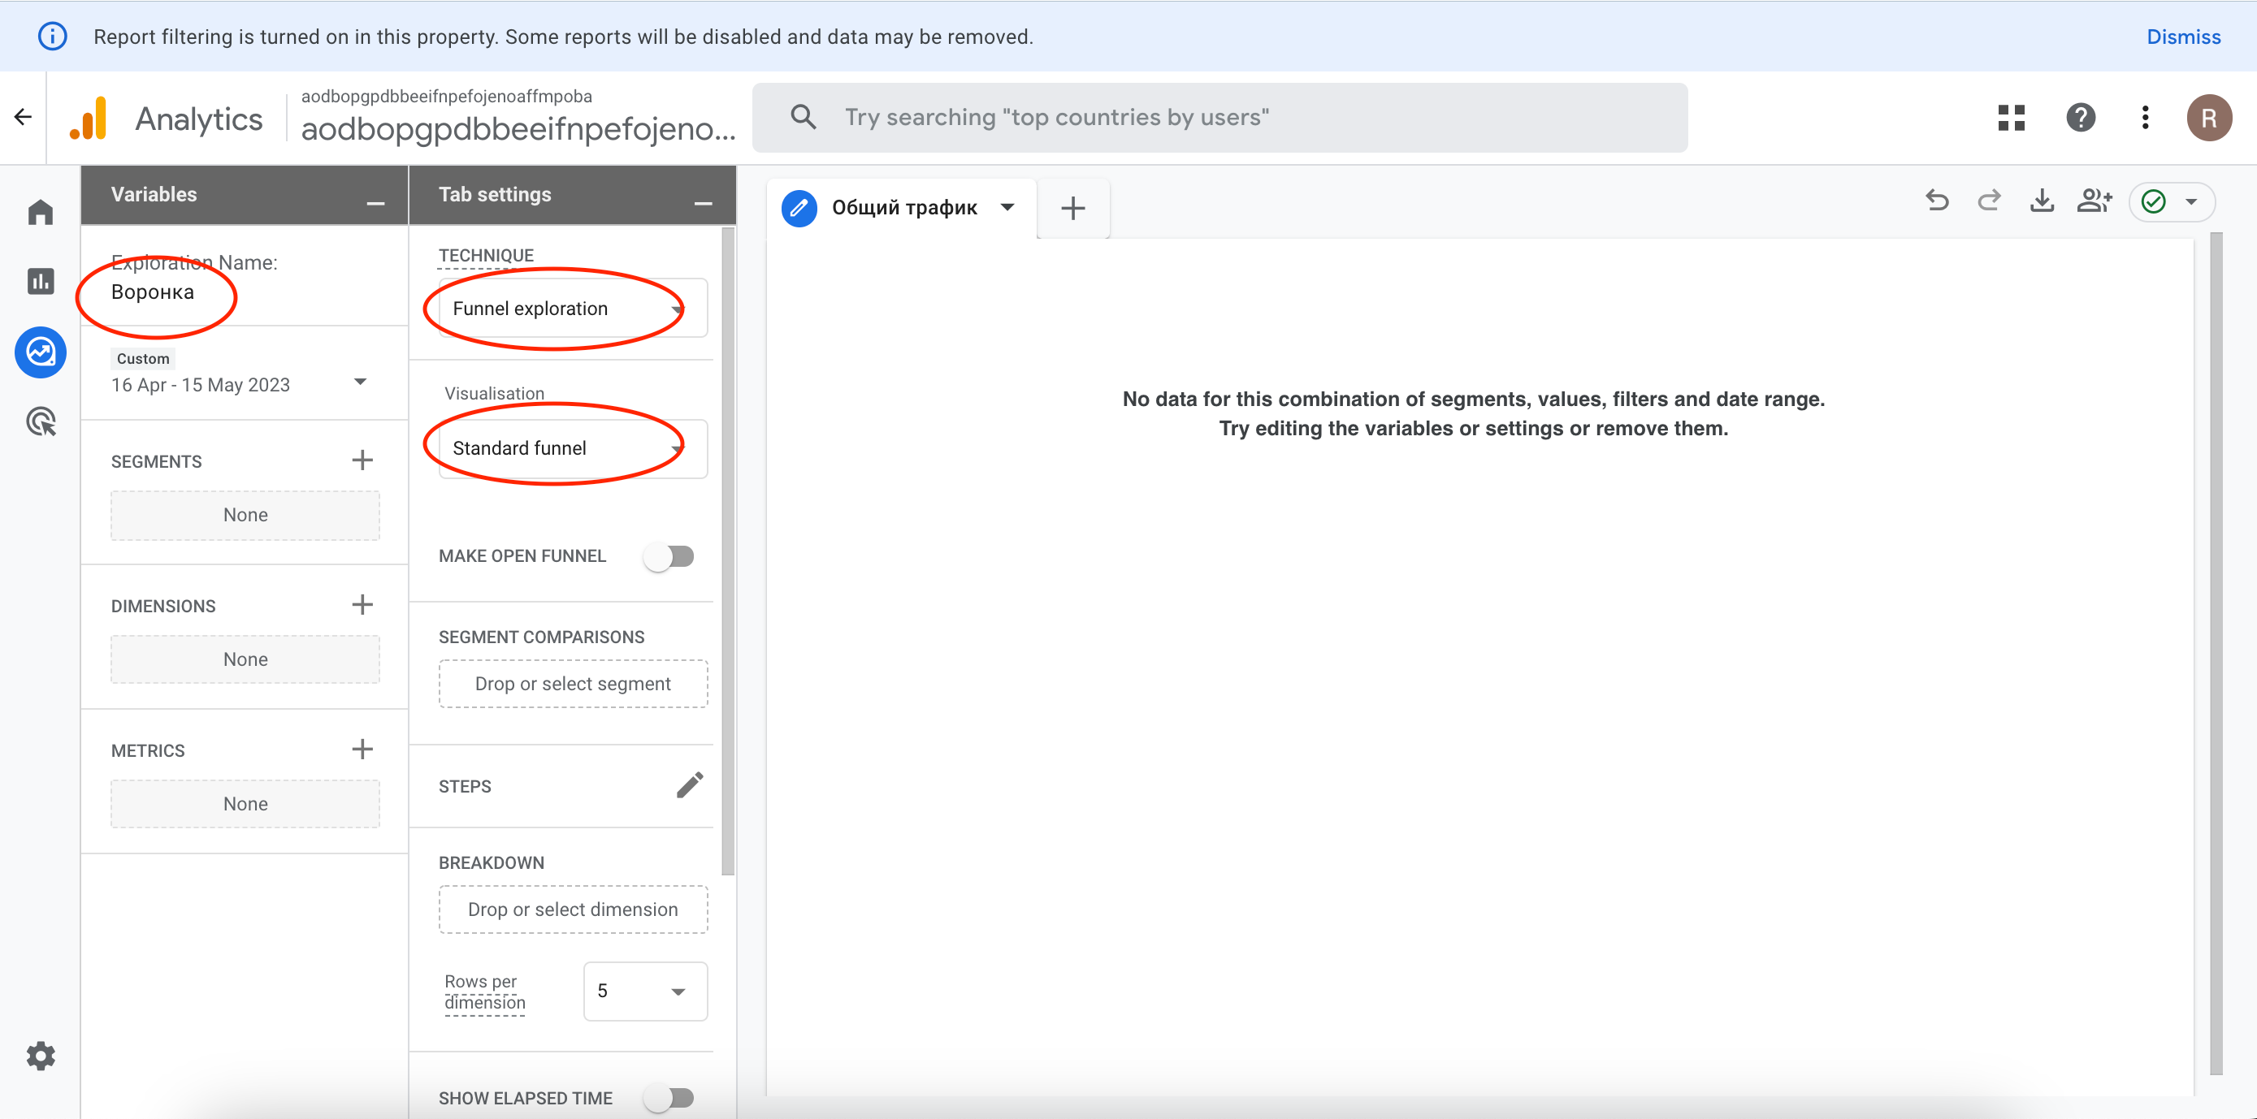Image resolution: width=2257 pixels, height=1119 pixels.
Task: Edit funnel steps with pencil icon
Action: (690, 785)
